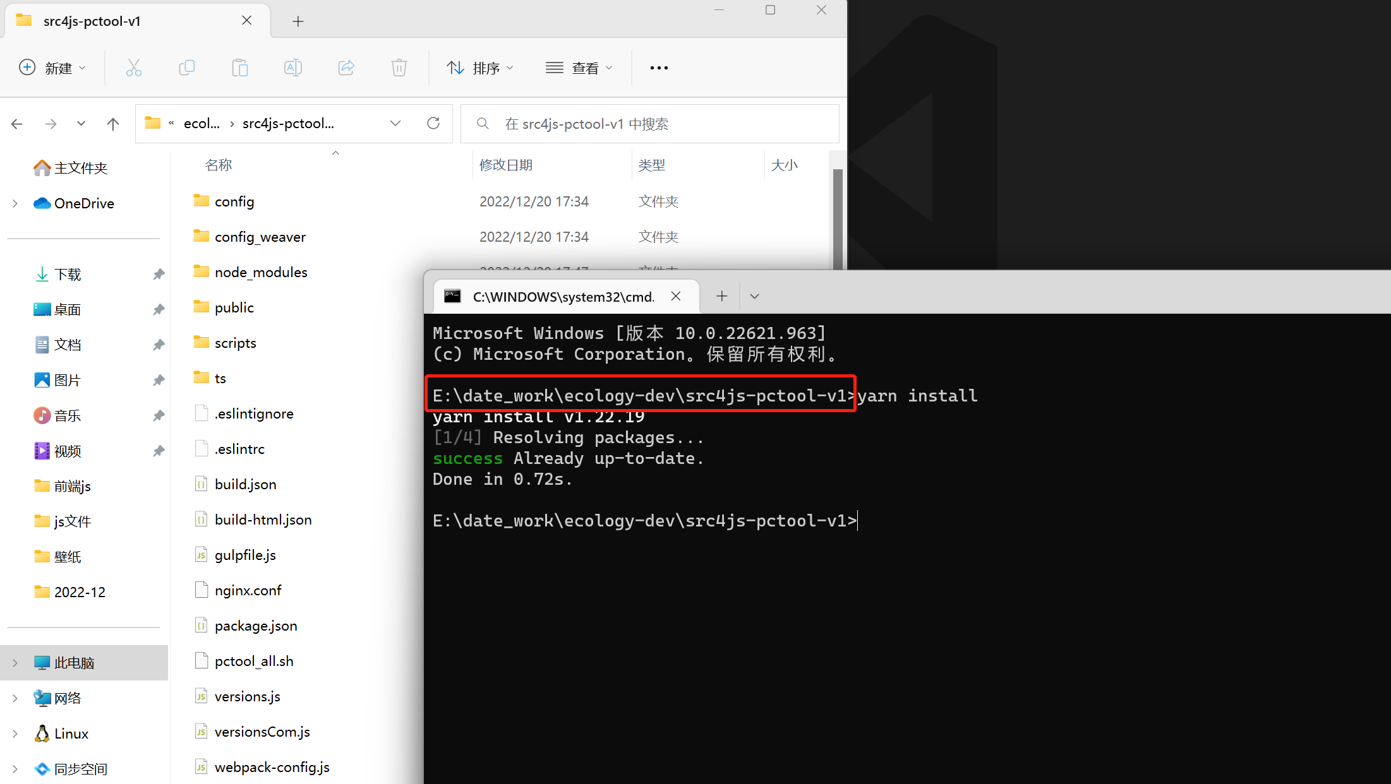Screen dimensions: 1391x784
Task: Click the search box in src4js-pctool-v1
Action: pyautogui.click(x=650, y=124)
